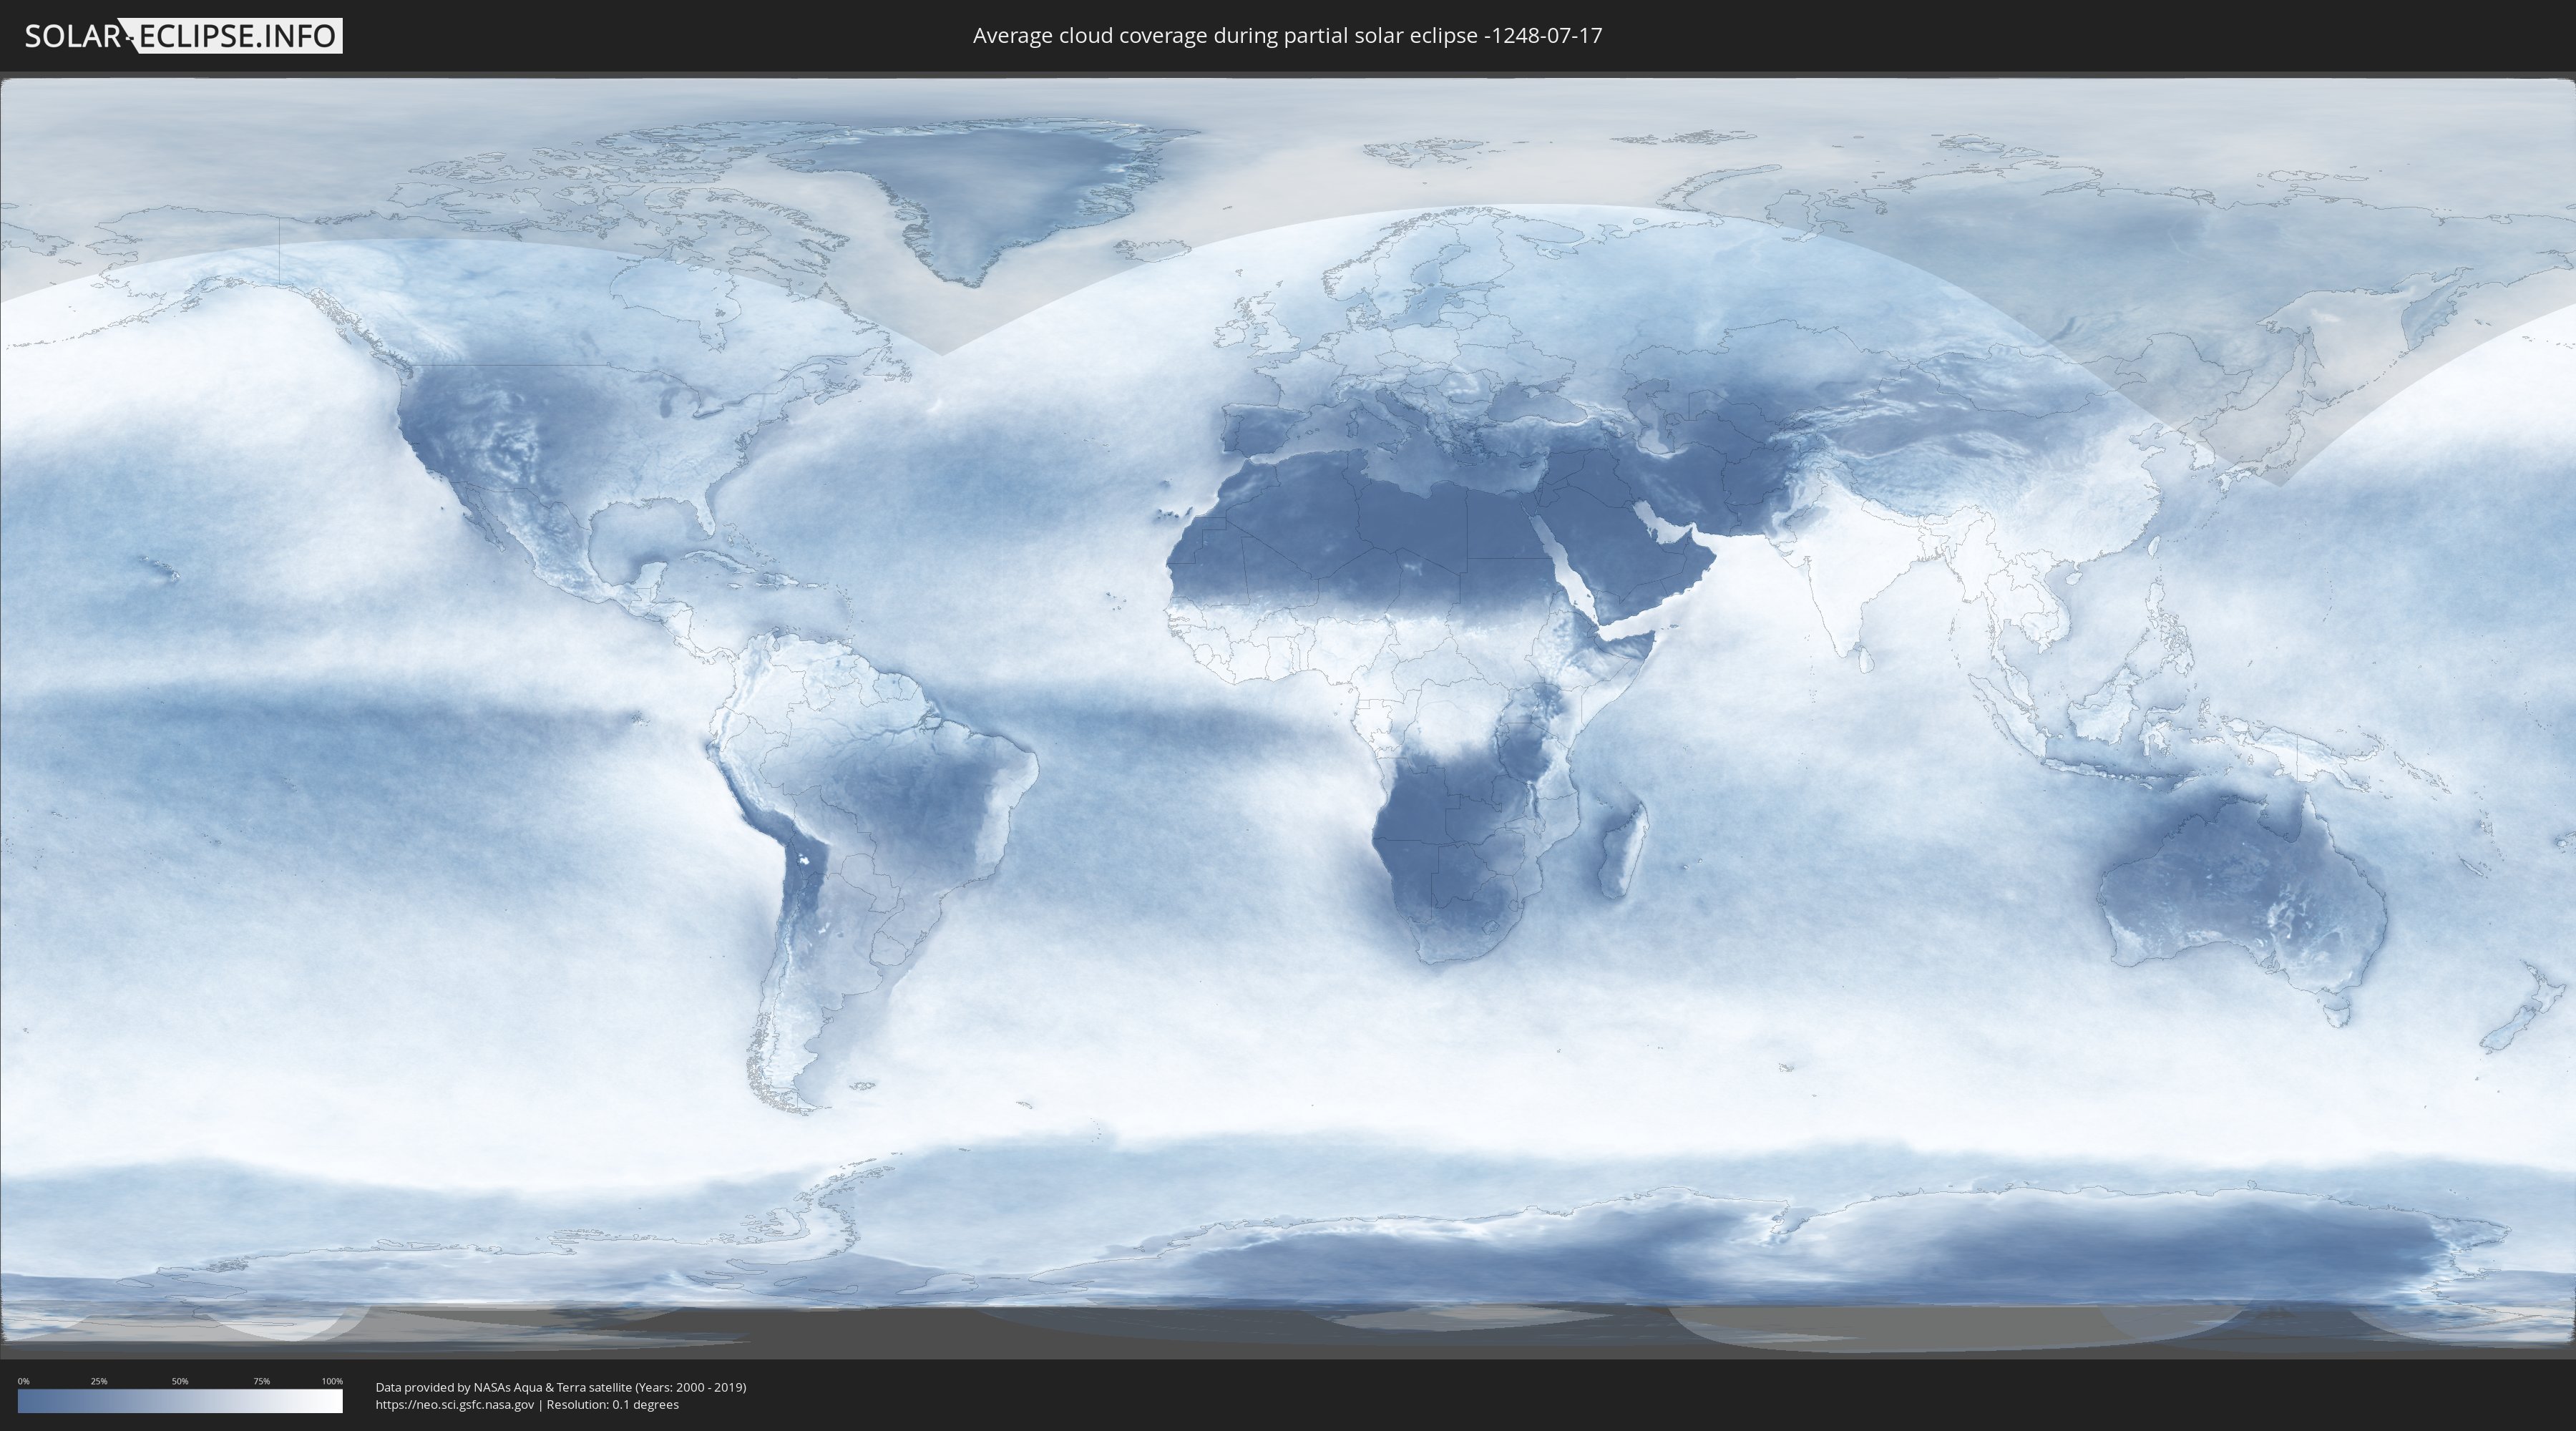
Task: Click the NASA Aqua & Terra data credit text
Action: [x=560, y=1387]
